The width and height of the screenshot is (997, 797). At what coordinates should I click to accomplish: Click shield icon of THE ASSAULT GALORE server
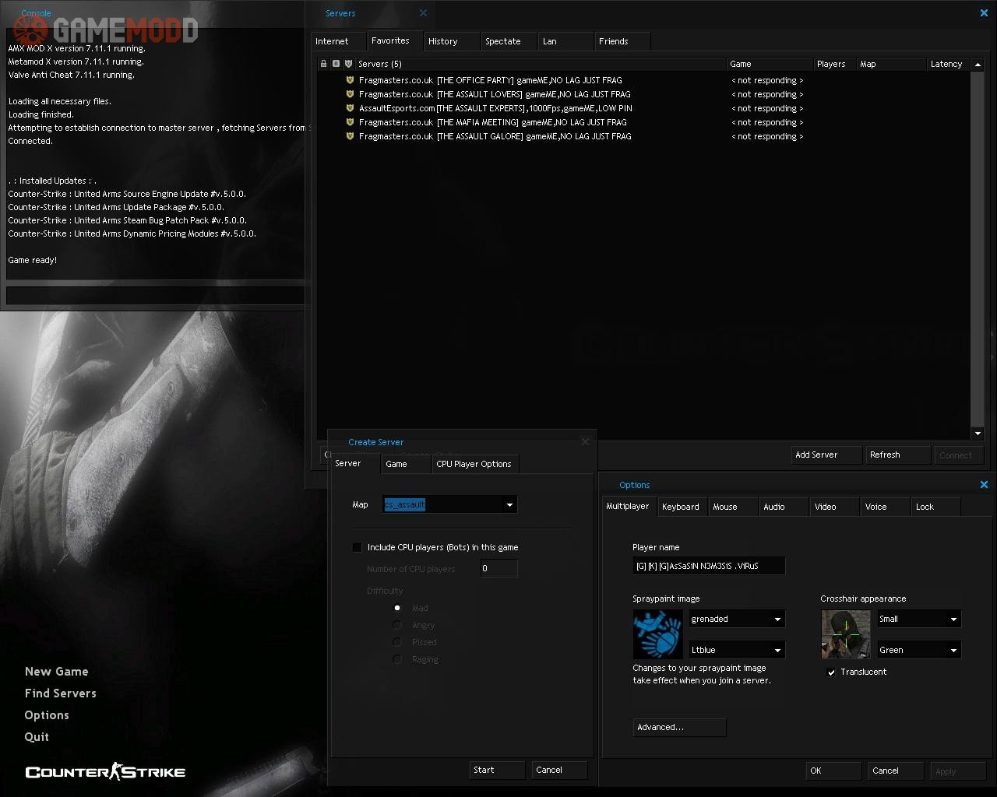pyautogui.click(x=350, y=136)
